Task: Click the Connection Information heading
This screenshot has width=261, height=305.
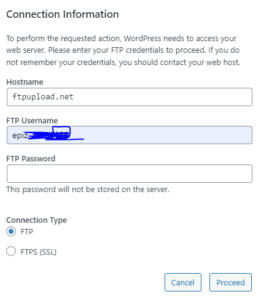Action: [x=63, y=14]
